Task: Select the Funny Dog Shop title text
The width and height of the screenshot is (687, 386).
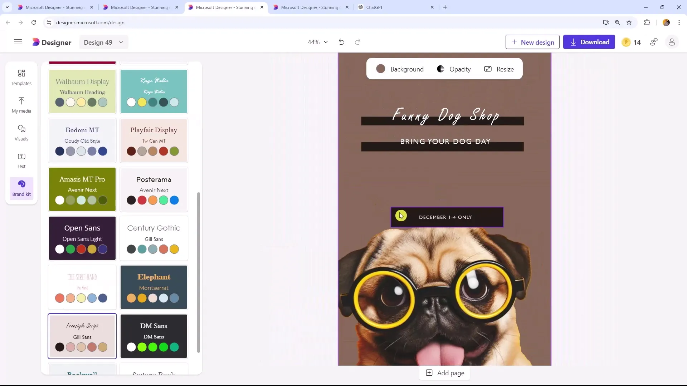Action: [x=445, y=116]
